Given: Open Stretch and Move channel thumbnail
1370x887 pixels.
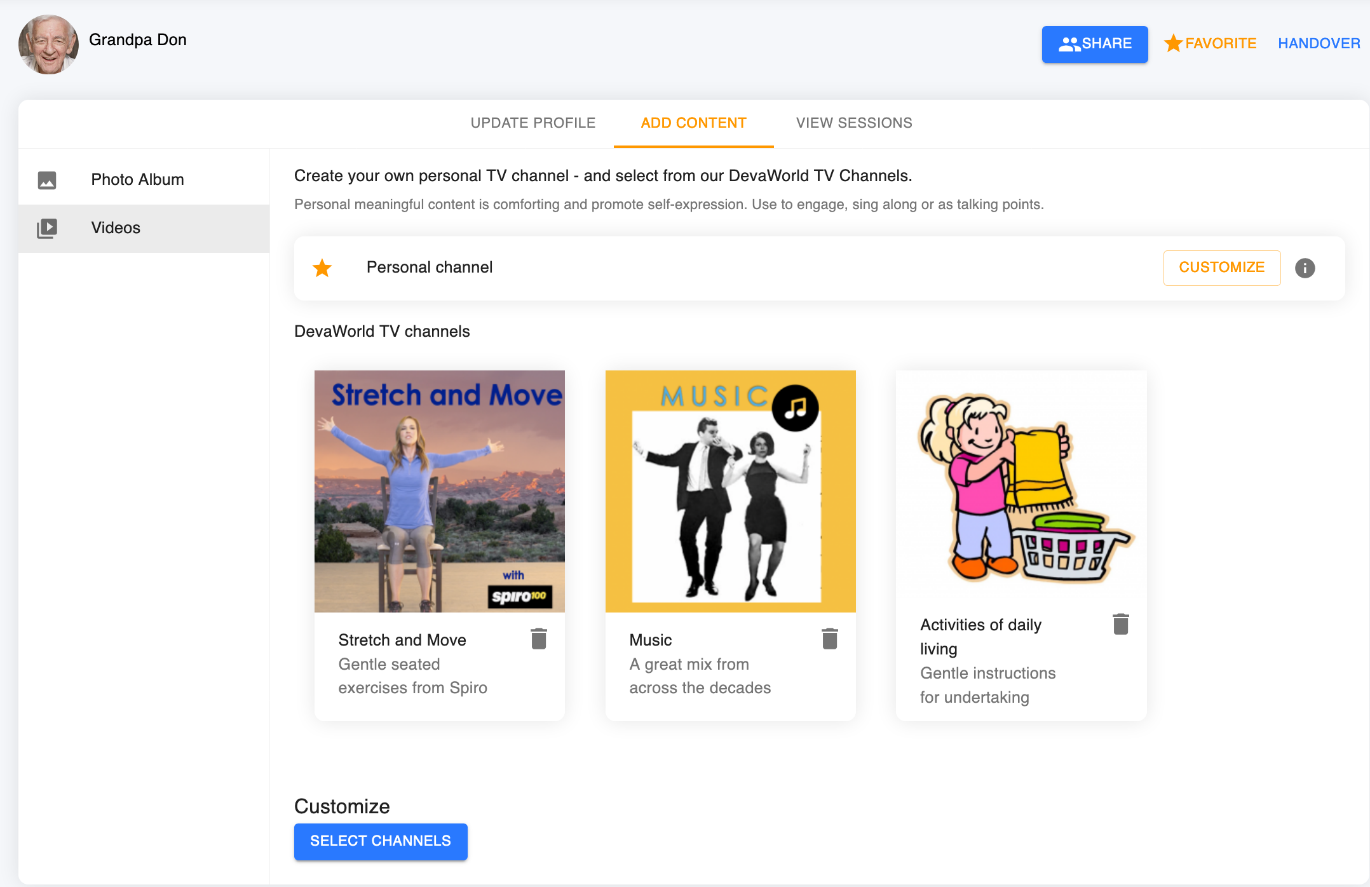Looking at the screenshot, I should click(x=440, y=491).
